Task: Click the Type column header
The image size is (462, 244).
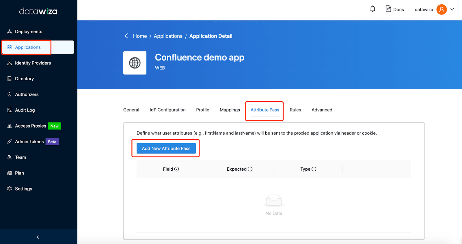Action: click(x=308, y=169)
